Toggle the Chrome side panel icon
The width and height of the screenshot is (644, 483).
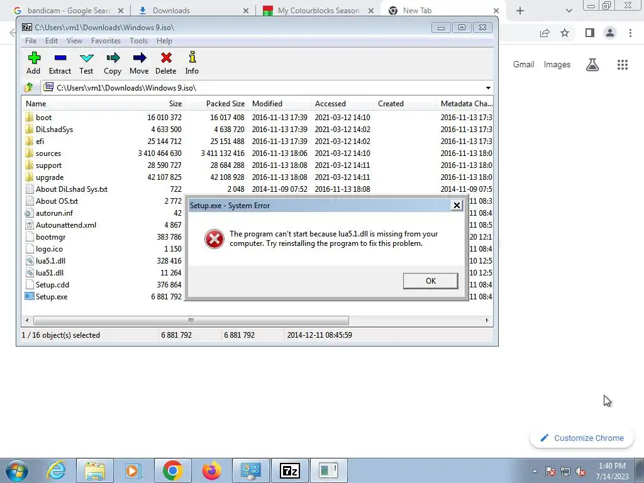(590, 33)
